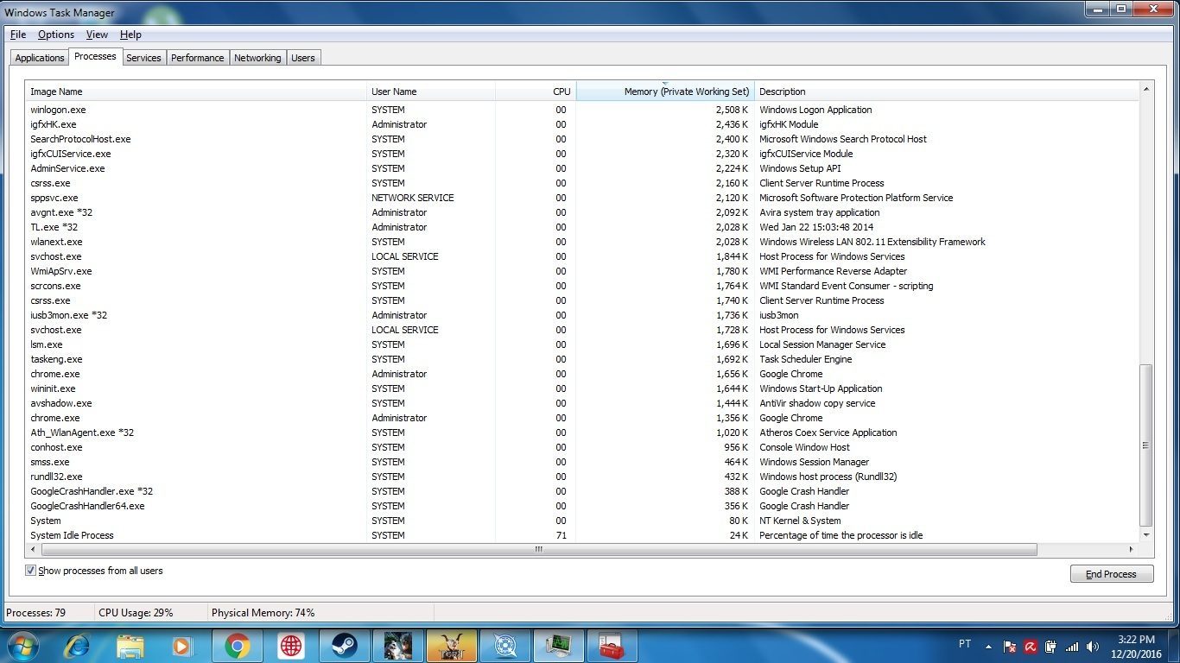Click vertical scrollbar up arrow

tap(1146, 89)
